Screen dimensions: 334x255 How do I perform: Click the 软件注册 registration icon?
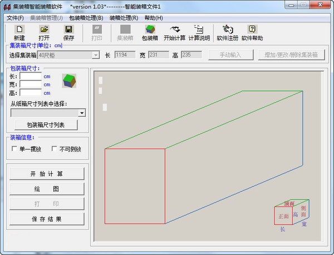(228, 33)
